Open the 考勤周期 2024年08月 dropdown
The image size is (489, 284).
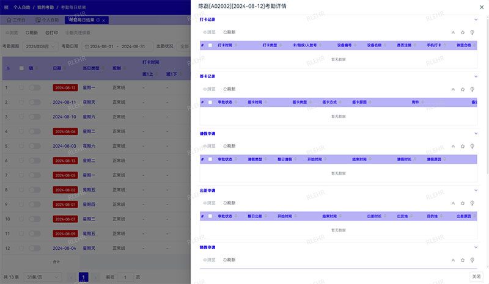pos(40,46)
